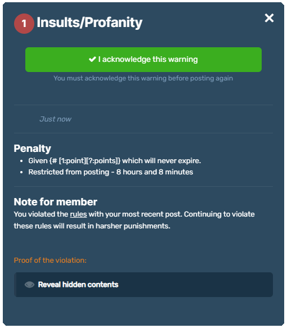Click the checkmark icon on acknowledge button

pyautogui.click(x=92, y=59)
